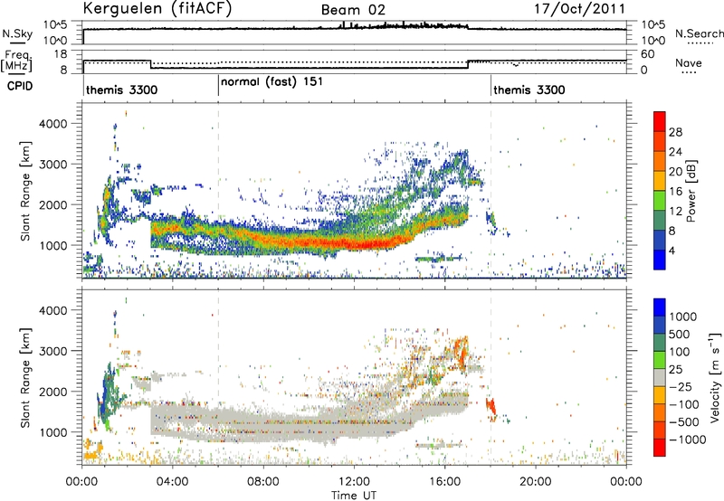Click the "3000" range tick in the velocity panel

[x=52, y=351]
